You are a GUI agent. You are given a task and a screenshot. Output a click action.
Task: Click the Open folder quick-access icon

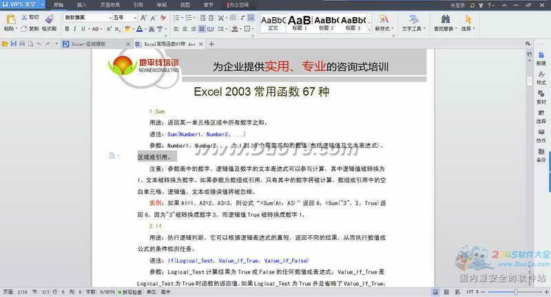pos(5,44)
